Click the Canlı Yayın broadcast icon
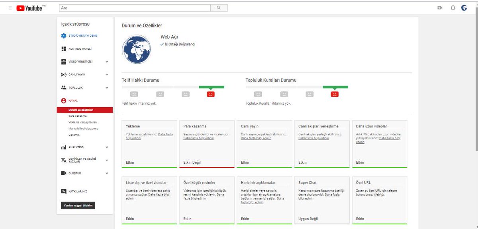The height and width of the screenshot is (229, 478). [64, 74]
